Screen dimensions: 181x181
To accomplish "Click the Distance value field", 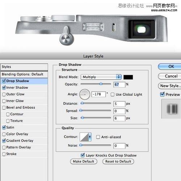I will click(119, 104).
